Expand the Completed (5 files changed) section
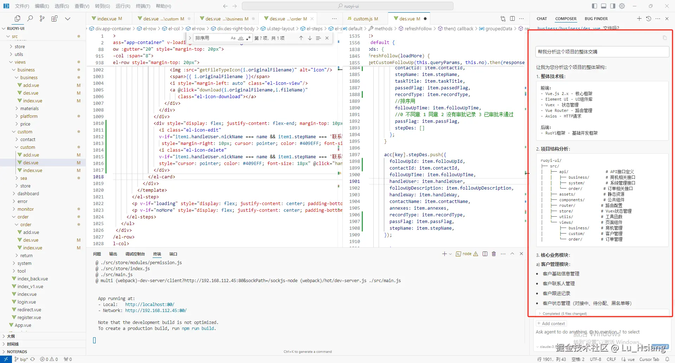675x363 pixels. [x=602, y=313]
